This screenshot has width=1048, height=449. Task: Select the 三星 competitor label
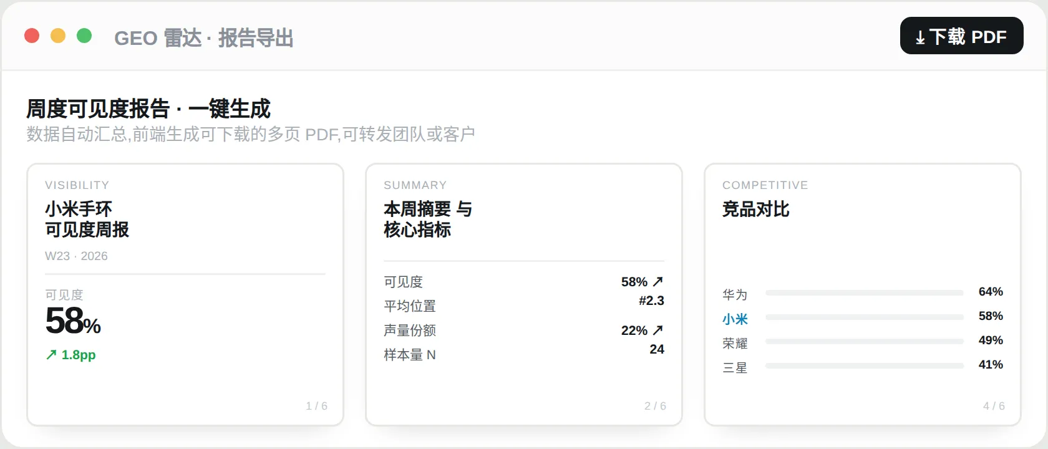[735, 368]
